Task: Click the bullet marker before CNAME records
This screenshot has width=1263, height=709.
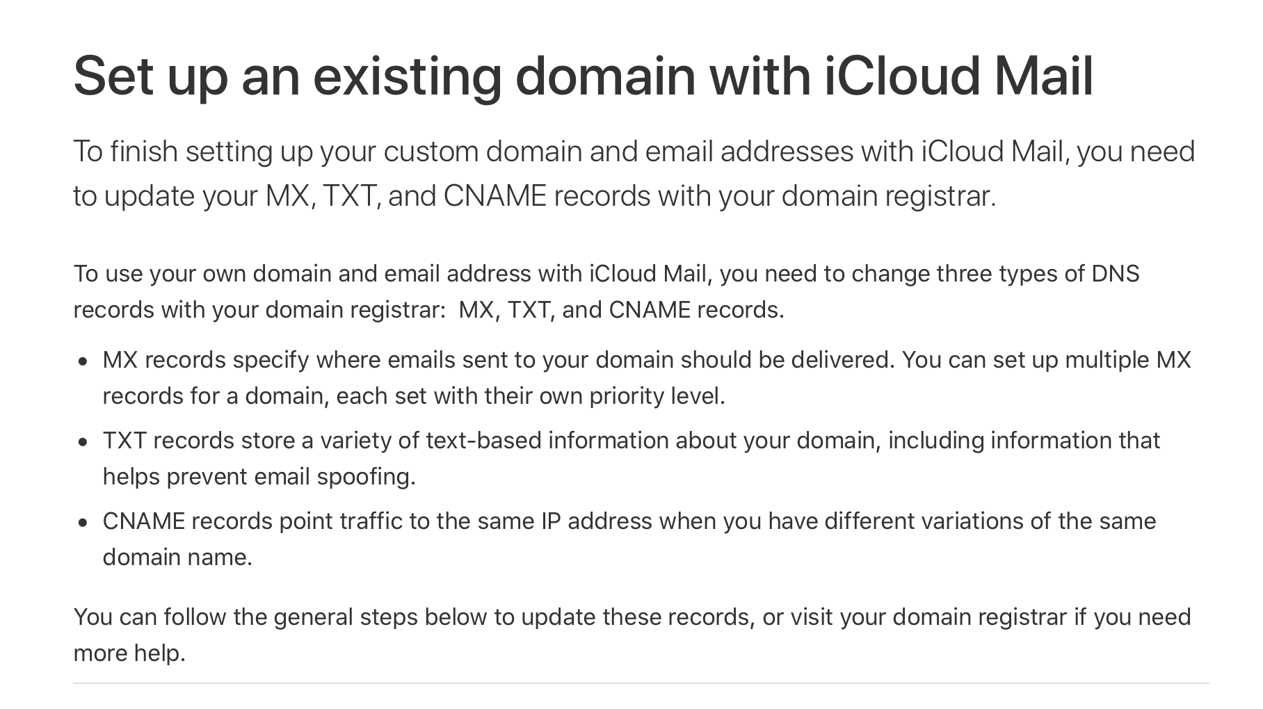Action: [83, 523]
